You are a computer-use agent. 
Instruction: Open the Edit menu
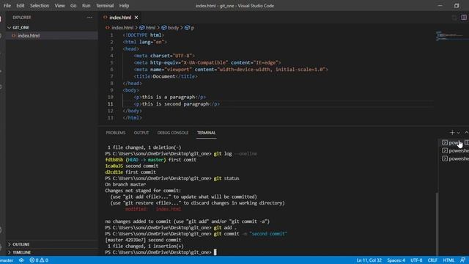tap(21, 6)
